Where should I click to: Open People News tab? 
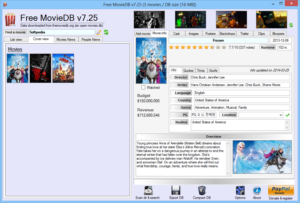tap(91, 40)
